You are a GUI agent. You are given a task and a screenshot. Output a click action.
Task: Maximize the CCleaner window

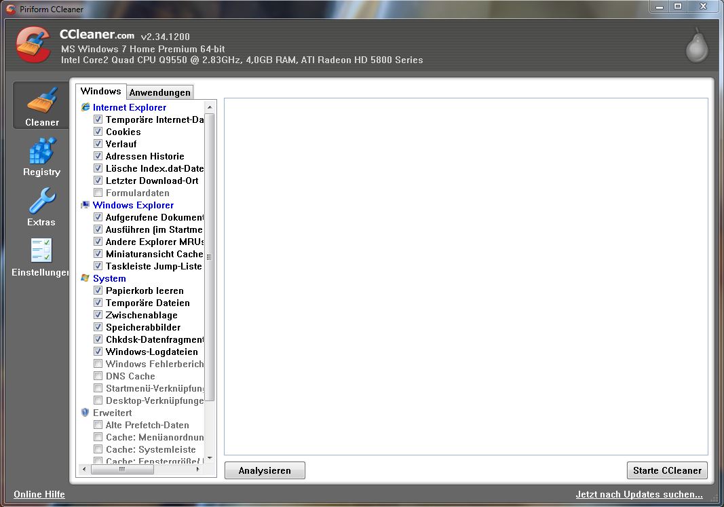pos(678,7)
